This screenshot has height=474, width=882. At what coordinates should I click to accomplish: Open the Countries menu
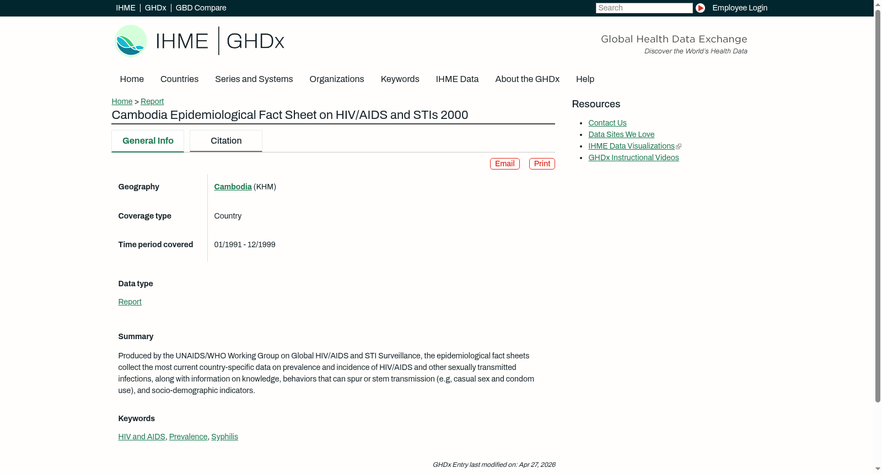[x=179, y=79]
